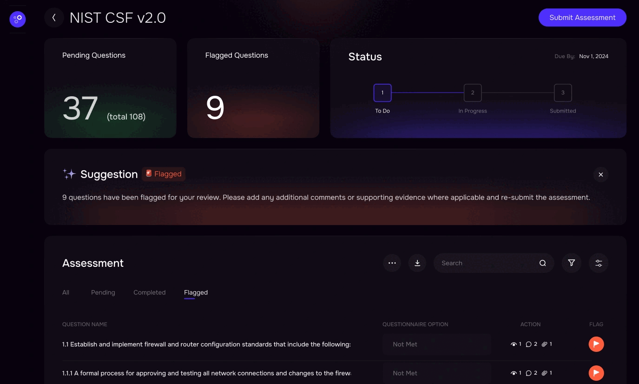Image resolution: width=639 pixels, height=384 pixels.
Task: Switch to the All tab
Action: point(66,292)
